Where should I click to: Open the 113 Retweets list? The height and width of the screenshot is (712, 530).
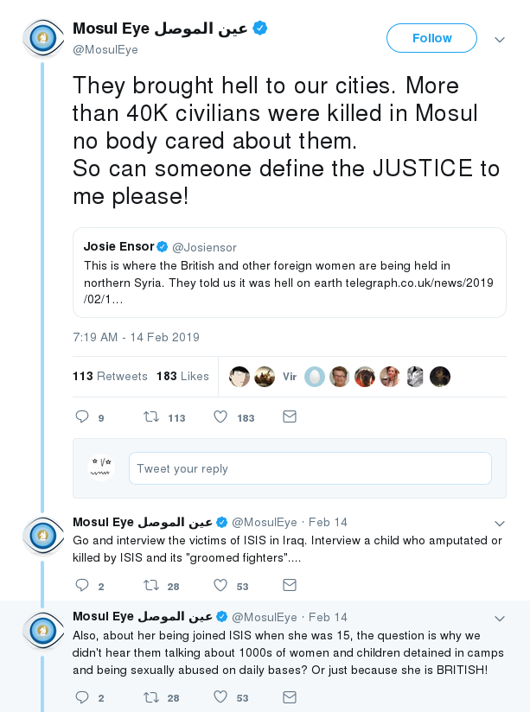111,376
